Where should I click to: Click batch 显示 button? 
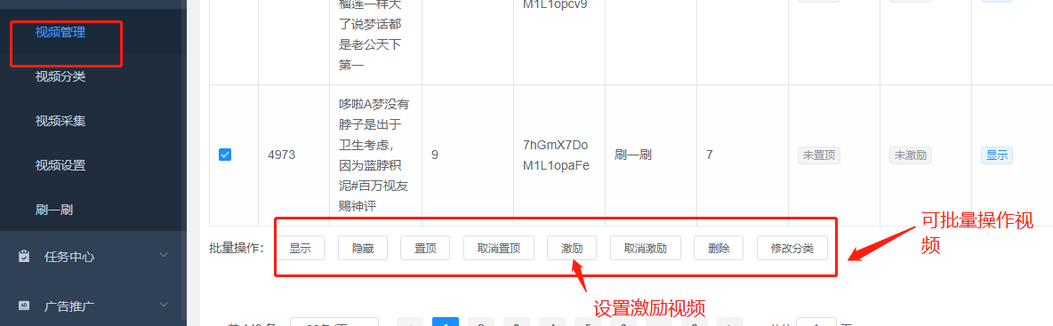(x=300, y=248)
